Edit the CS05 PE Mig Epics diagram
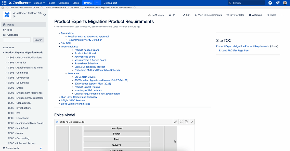This screenshot has width=290, height=151. tap(176, 122)
